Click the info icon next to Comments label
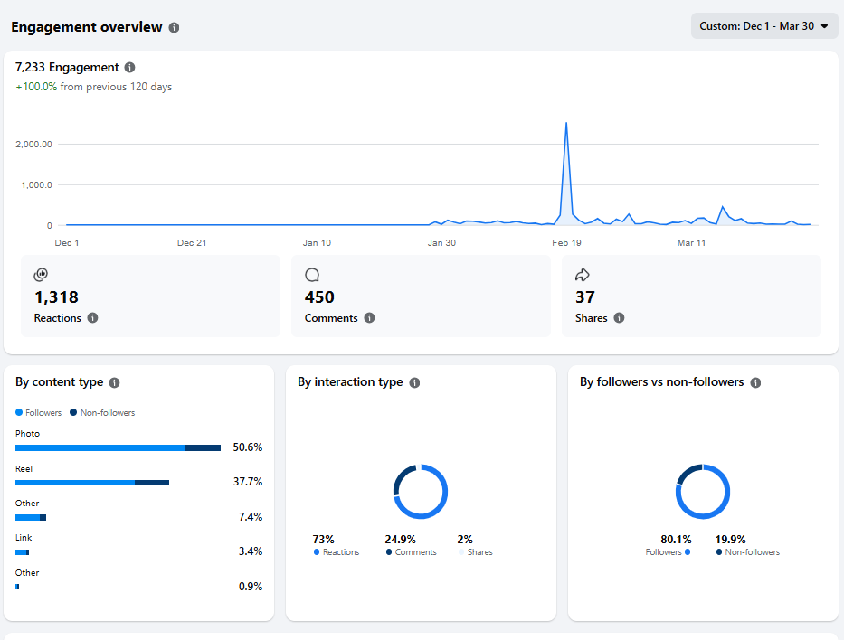 tap(369, 318)
